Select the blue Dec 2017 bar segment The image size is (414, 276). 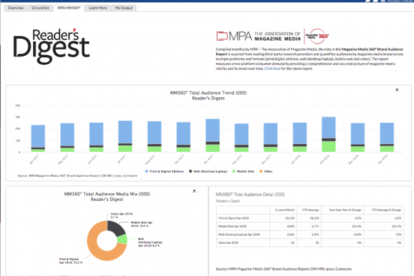pyautogui.click(x=270, y=134)
